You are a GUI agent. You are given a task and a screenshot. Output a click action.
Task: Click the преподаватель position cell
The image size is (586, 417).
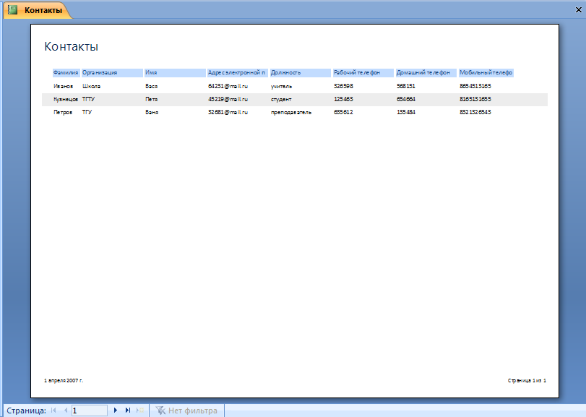click(291, 113)
